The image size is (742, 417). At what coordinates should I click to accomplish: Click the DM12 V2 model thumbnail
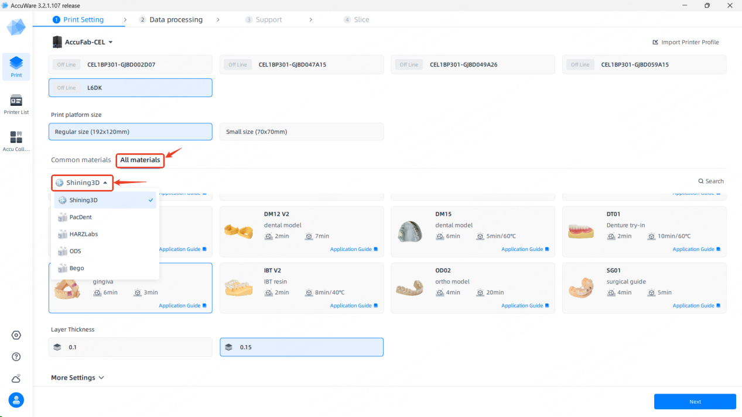point(238,231)
